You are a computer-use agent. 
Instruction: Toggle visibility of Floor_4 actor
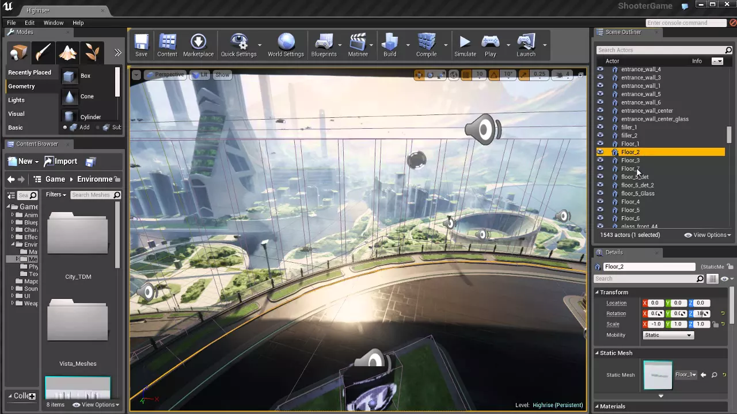click(600, 202)
